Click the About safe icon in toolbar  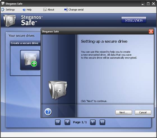(x=45, y=10)
